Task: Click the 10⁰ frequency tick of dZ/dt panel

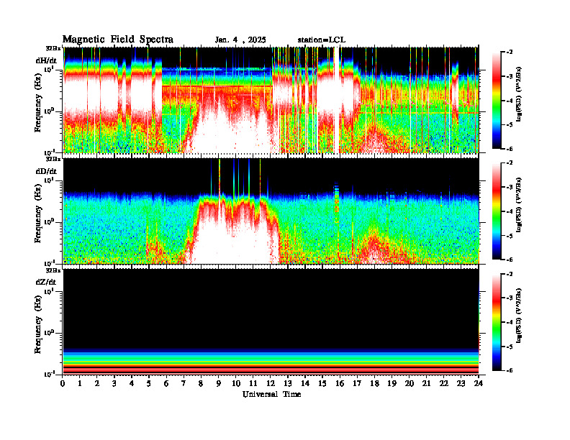Action: coord(50,333)
